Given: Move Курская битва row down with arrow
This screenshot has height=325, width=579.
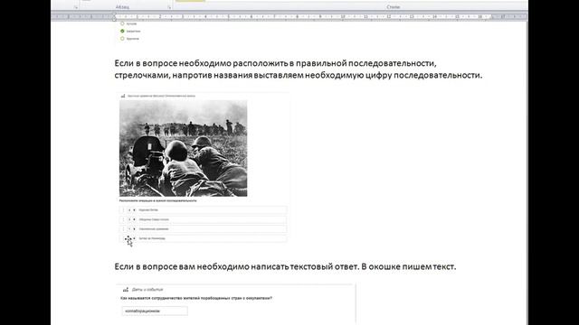Looking at the screenshot, I should [x=134, y=210].
